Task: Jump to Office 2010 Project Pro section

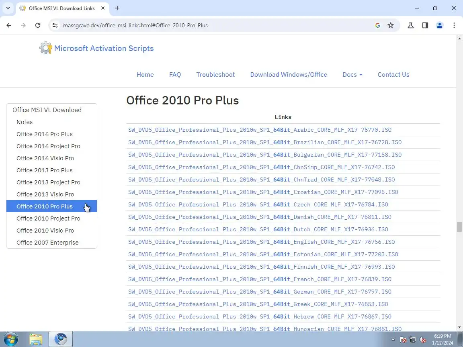Action: 48,218
